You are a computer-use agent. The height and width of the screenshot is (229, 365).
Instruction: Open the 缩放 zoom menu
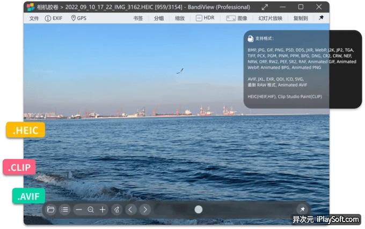(x=180, y=18)
